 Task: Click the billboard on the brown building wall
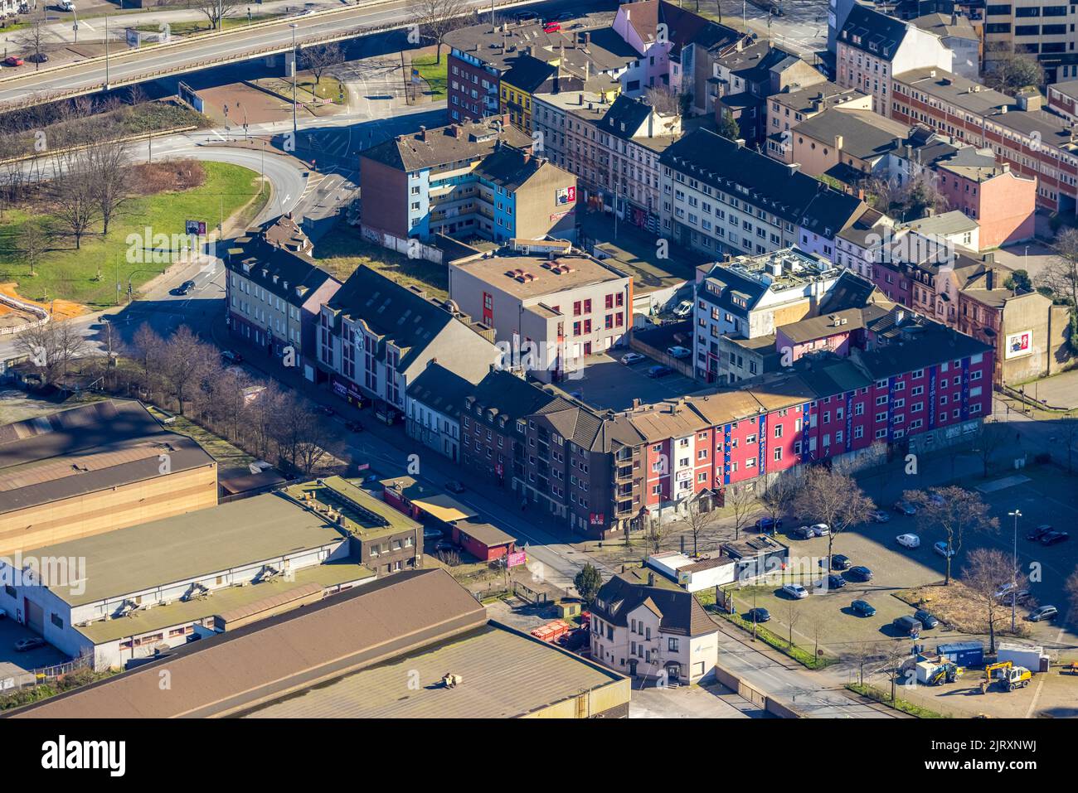[1019, 343]
